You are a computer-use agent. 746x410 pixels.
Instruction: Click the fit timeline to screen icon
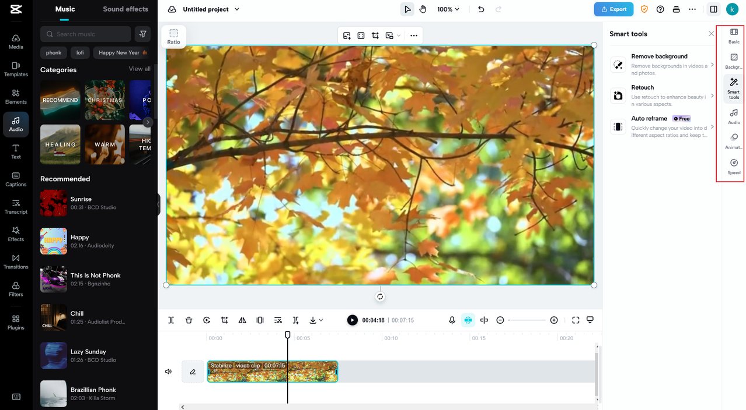pyautogui.click(x=576, y=320)
